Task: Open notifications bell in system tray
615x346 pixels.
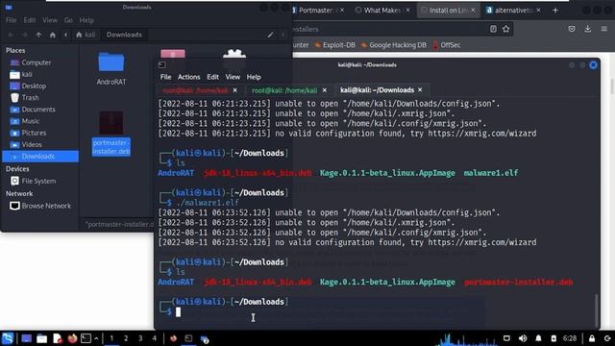Action: click(538, 338)
